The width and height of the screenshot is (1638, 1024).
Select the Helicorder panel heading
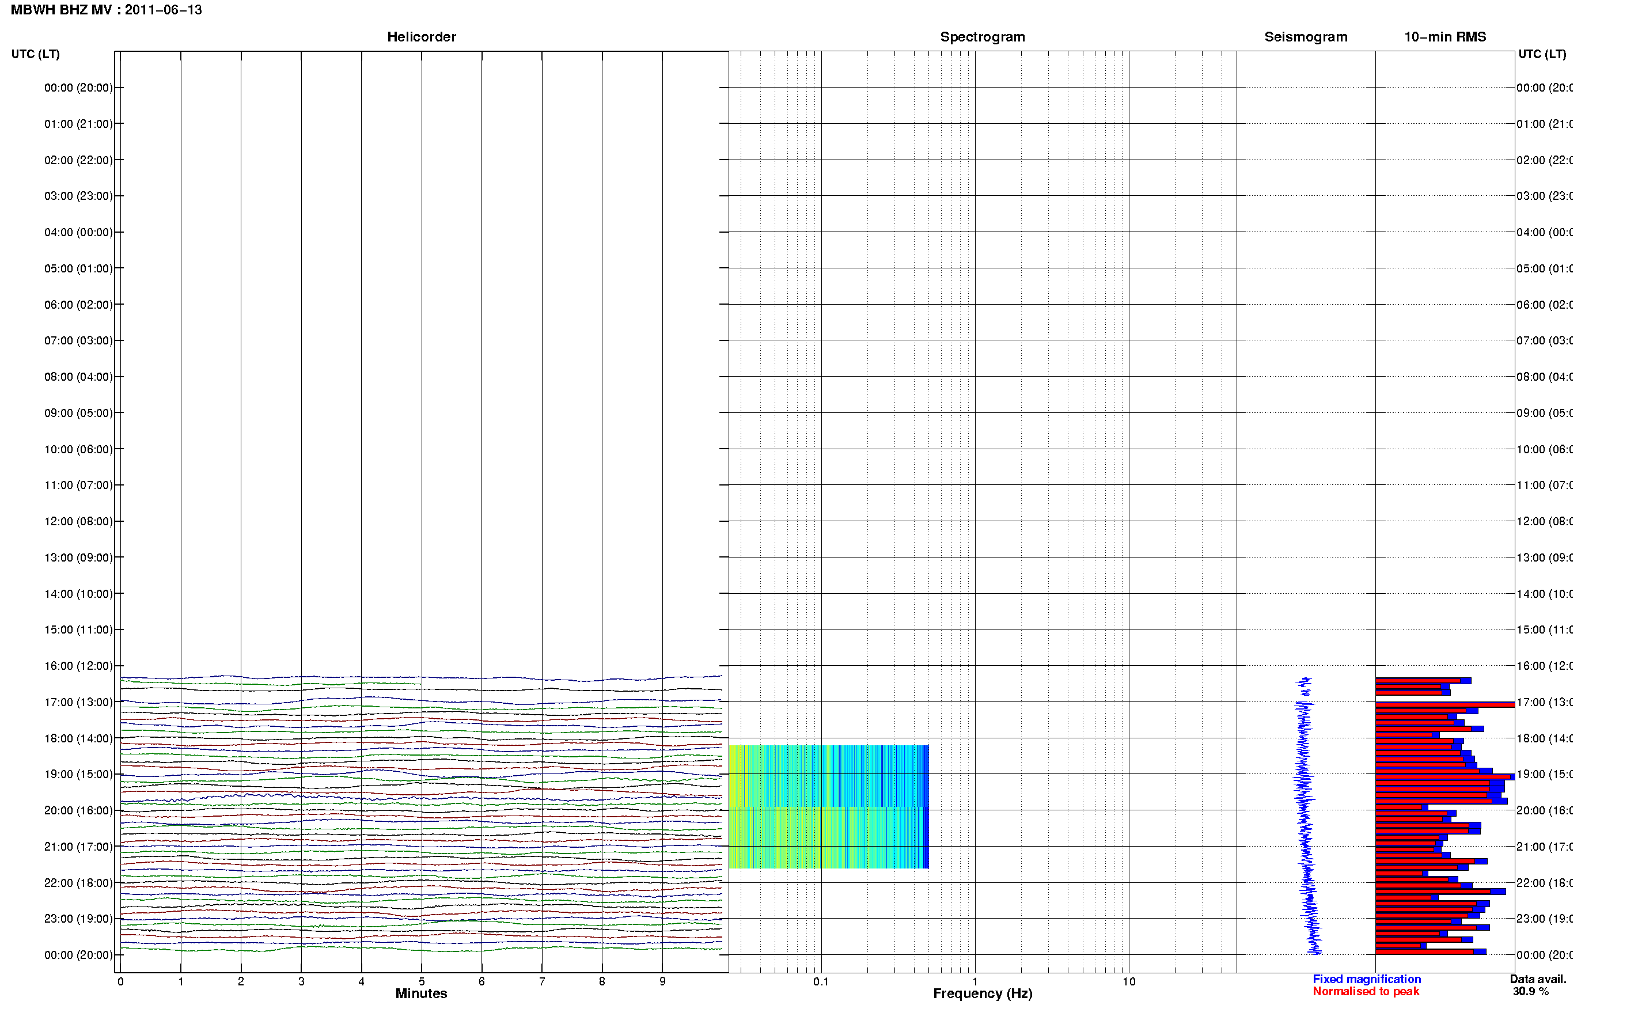(421, 37)
